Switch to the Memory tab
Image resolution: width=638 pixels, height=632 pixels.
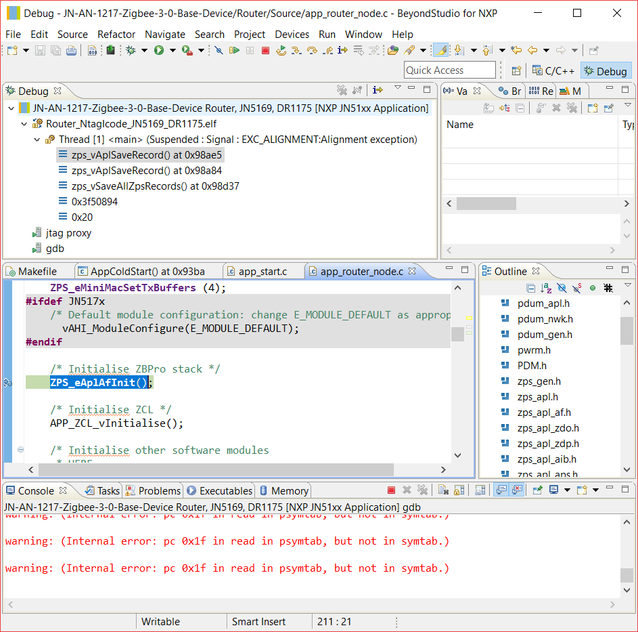coord(283,491)
